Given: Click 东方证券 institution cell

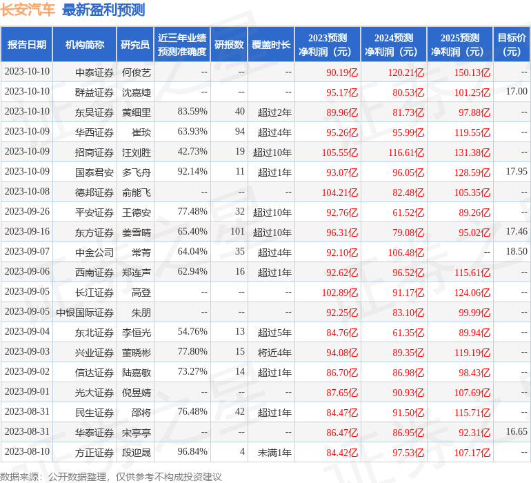Looking at the screenshot, I should coord(94,233).
